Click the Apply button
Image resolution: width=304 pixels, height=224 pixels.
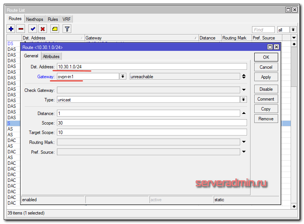(x=266, y=77)
